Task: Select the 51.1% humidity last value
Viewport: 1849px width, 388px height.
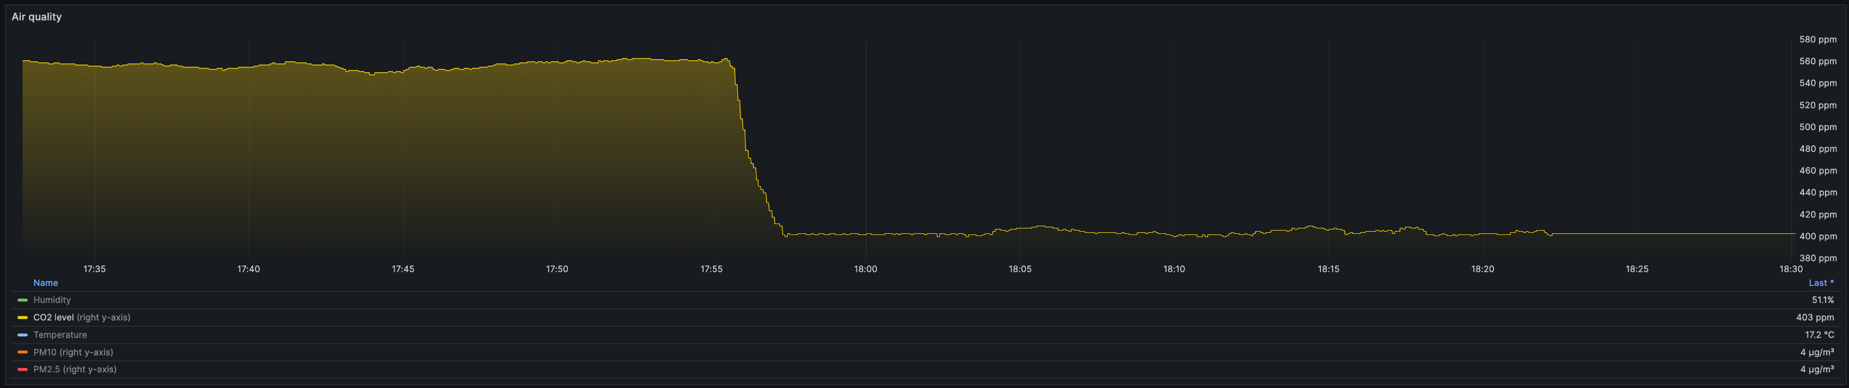Action: click(x=1822, y=300)
